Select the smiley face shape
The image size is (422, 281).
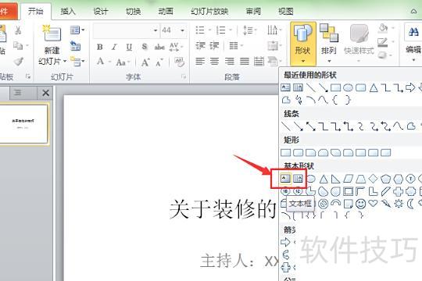[360, 204]
